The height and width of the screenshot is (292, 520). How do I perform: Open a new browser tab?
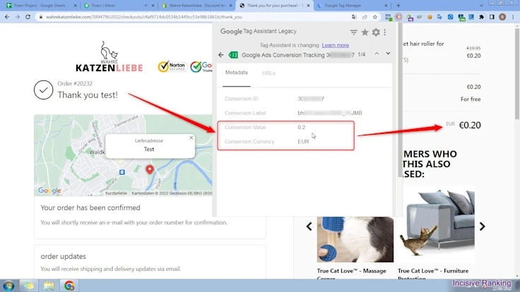[398, 6]
